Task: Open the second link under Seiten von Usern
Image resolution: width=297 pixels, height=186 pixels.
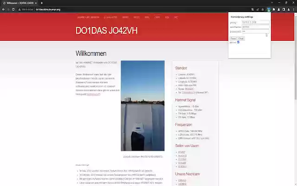Action: (x=182, y=156)
